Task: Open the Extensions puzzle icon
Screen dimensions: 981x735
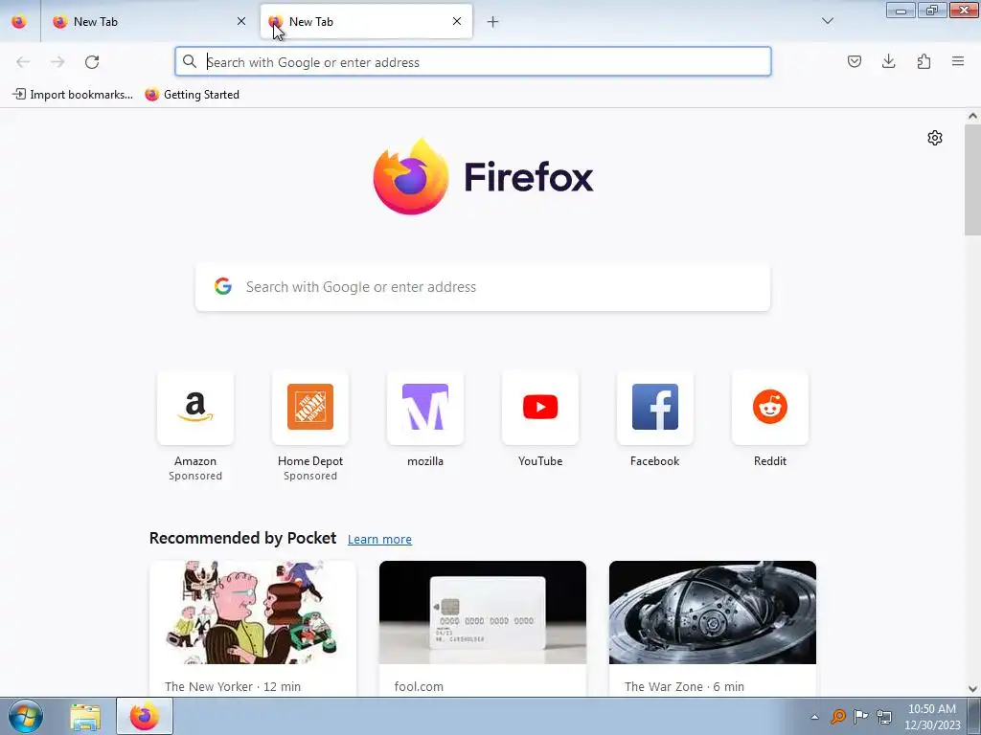Action: pyautogui.click(x=924, y=61)
